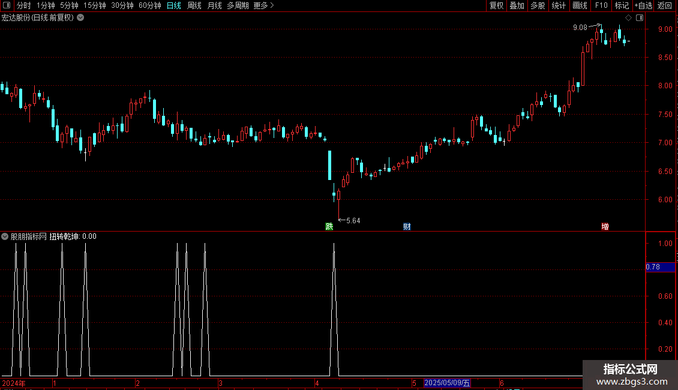Screen dimensions: 678x390
Task: Add stock to watchlist with +自选
Action: tap(643, 5)
